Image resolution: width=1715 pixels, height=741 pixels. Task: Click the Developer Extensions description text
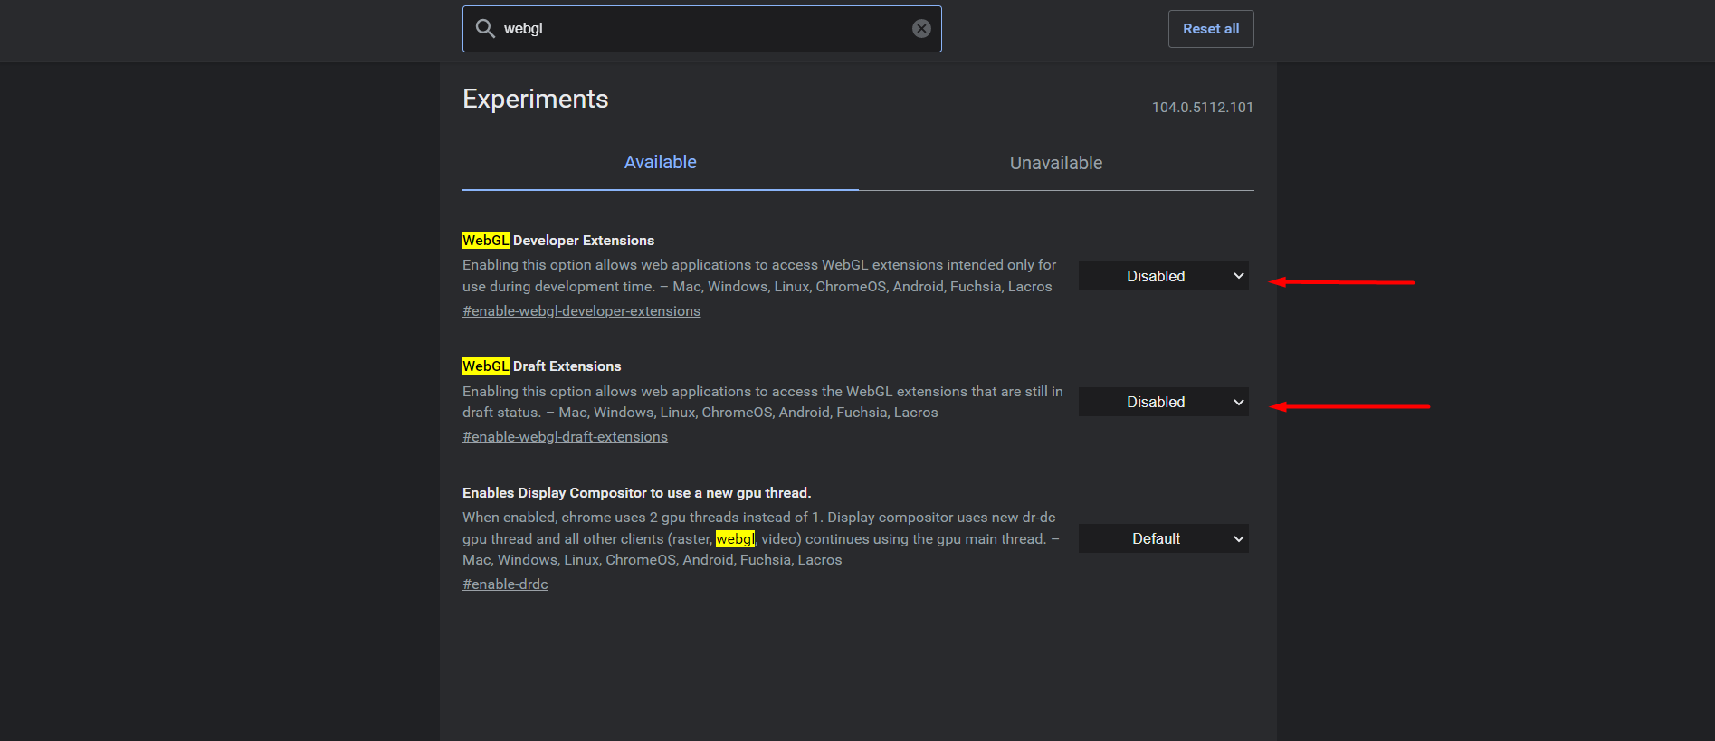pyautogui.click(x=759, y=275)
